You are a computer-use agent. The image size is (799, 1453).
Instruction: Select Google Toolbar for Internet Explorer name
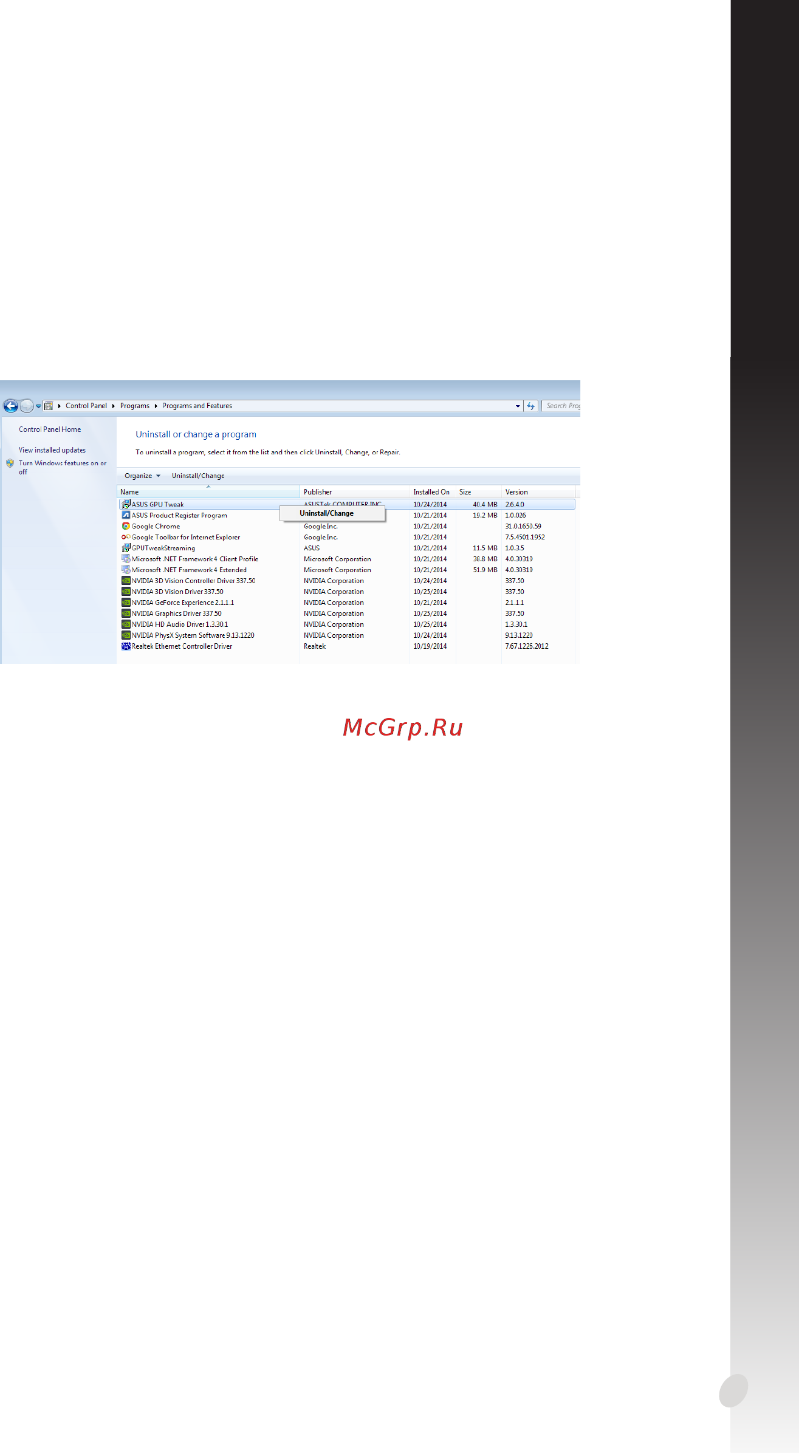click(x=186, y=537)
